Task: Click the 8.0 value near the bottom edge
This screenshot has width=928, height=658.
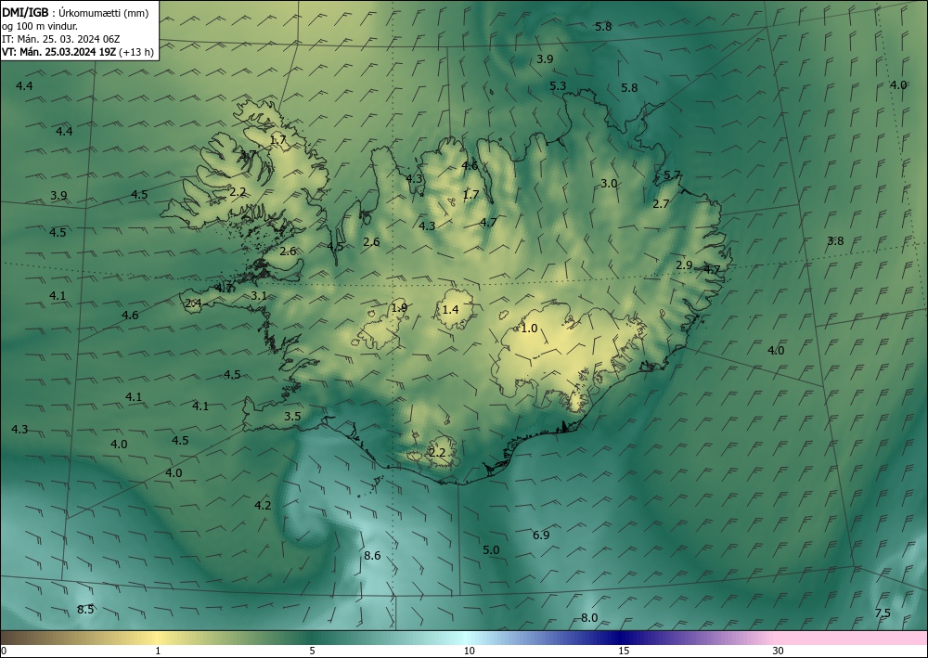Action: [589, 618]
